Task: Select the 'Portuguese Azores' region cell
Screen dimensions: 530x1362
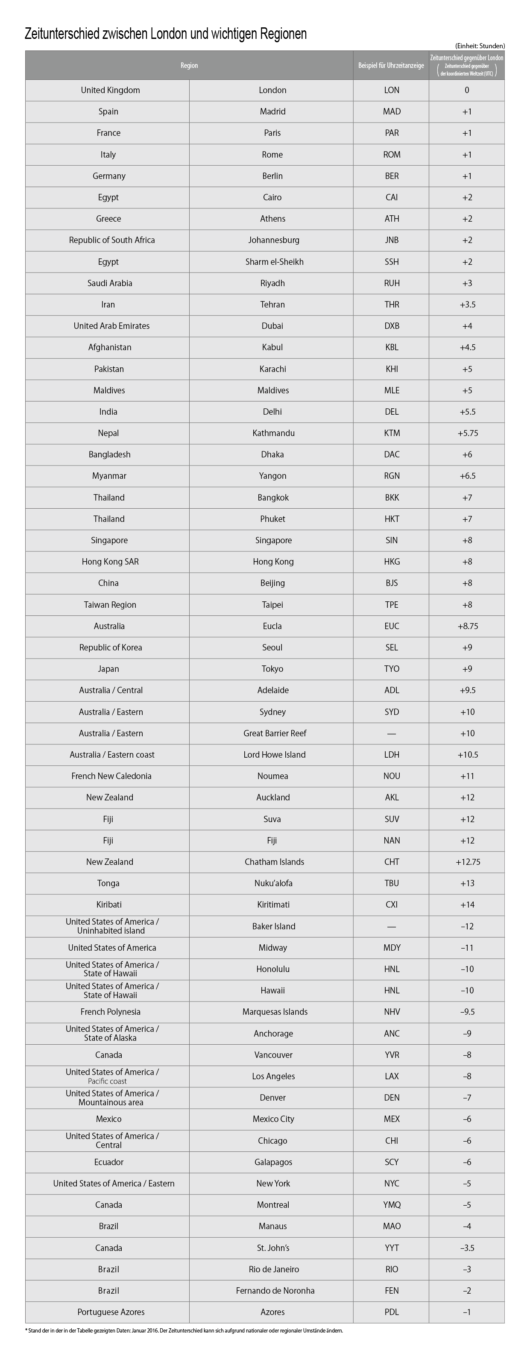Action: point(111,1312)
